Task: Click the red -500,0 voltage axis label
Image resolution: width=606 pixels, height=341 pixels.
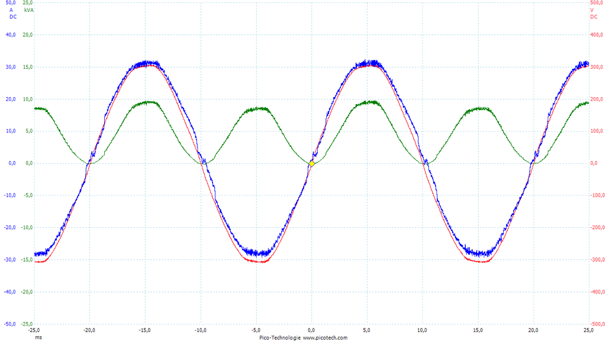Action: [x=597, y=324]
